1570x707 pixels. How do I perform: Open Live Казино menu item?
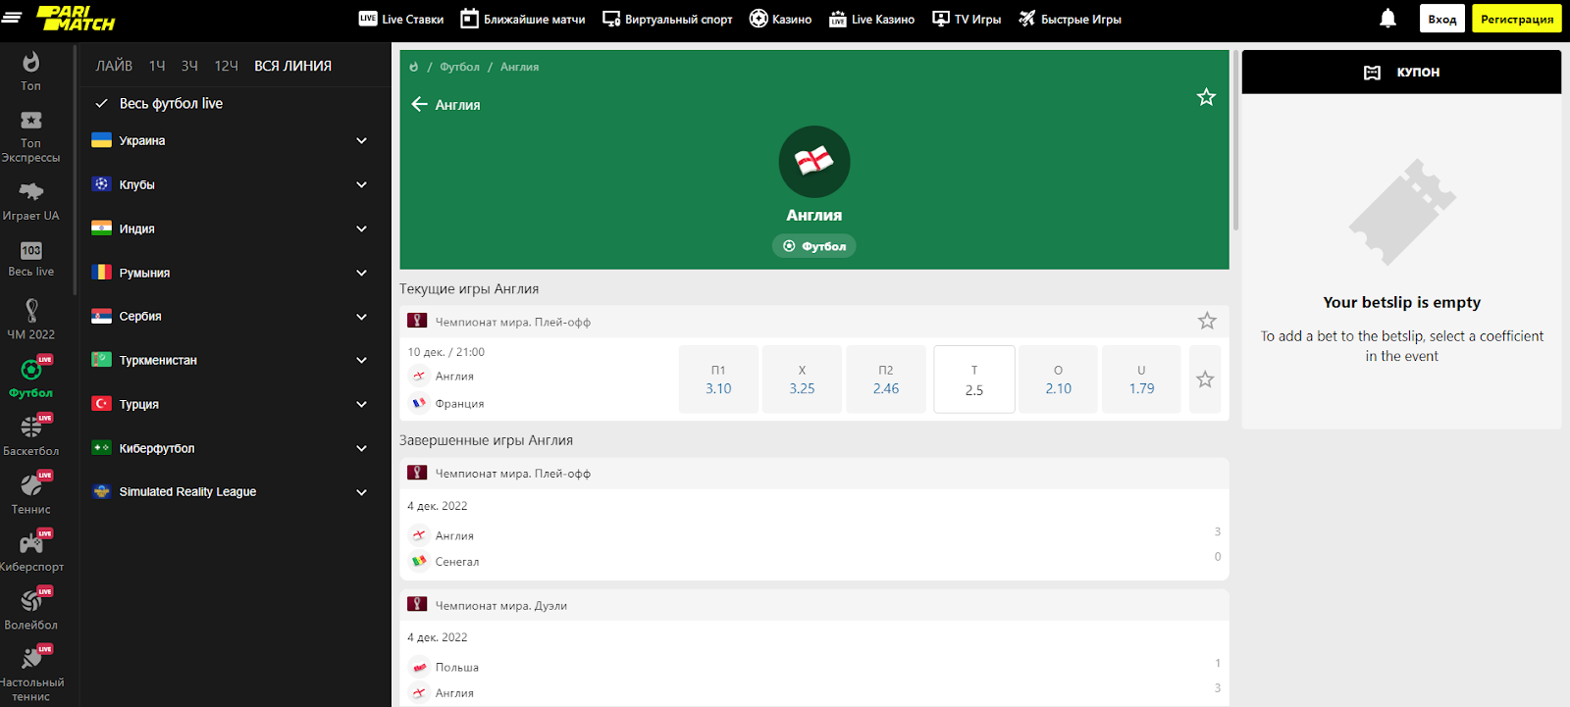[871, 19]
